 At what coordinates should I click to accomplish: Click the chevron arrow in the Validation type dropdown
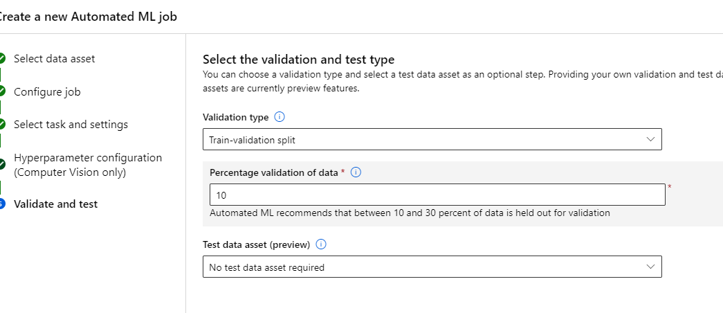pyautogui.click(x=650, y=139)
